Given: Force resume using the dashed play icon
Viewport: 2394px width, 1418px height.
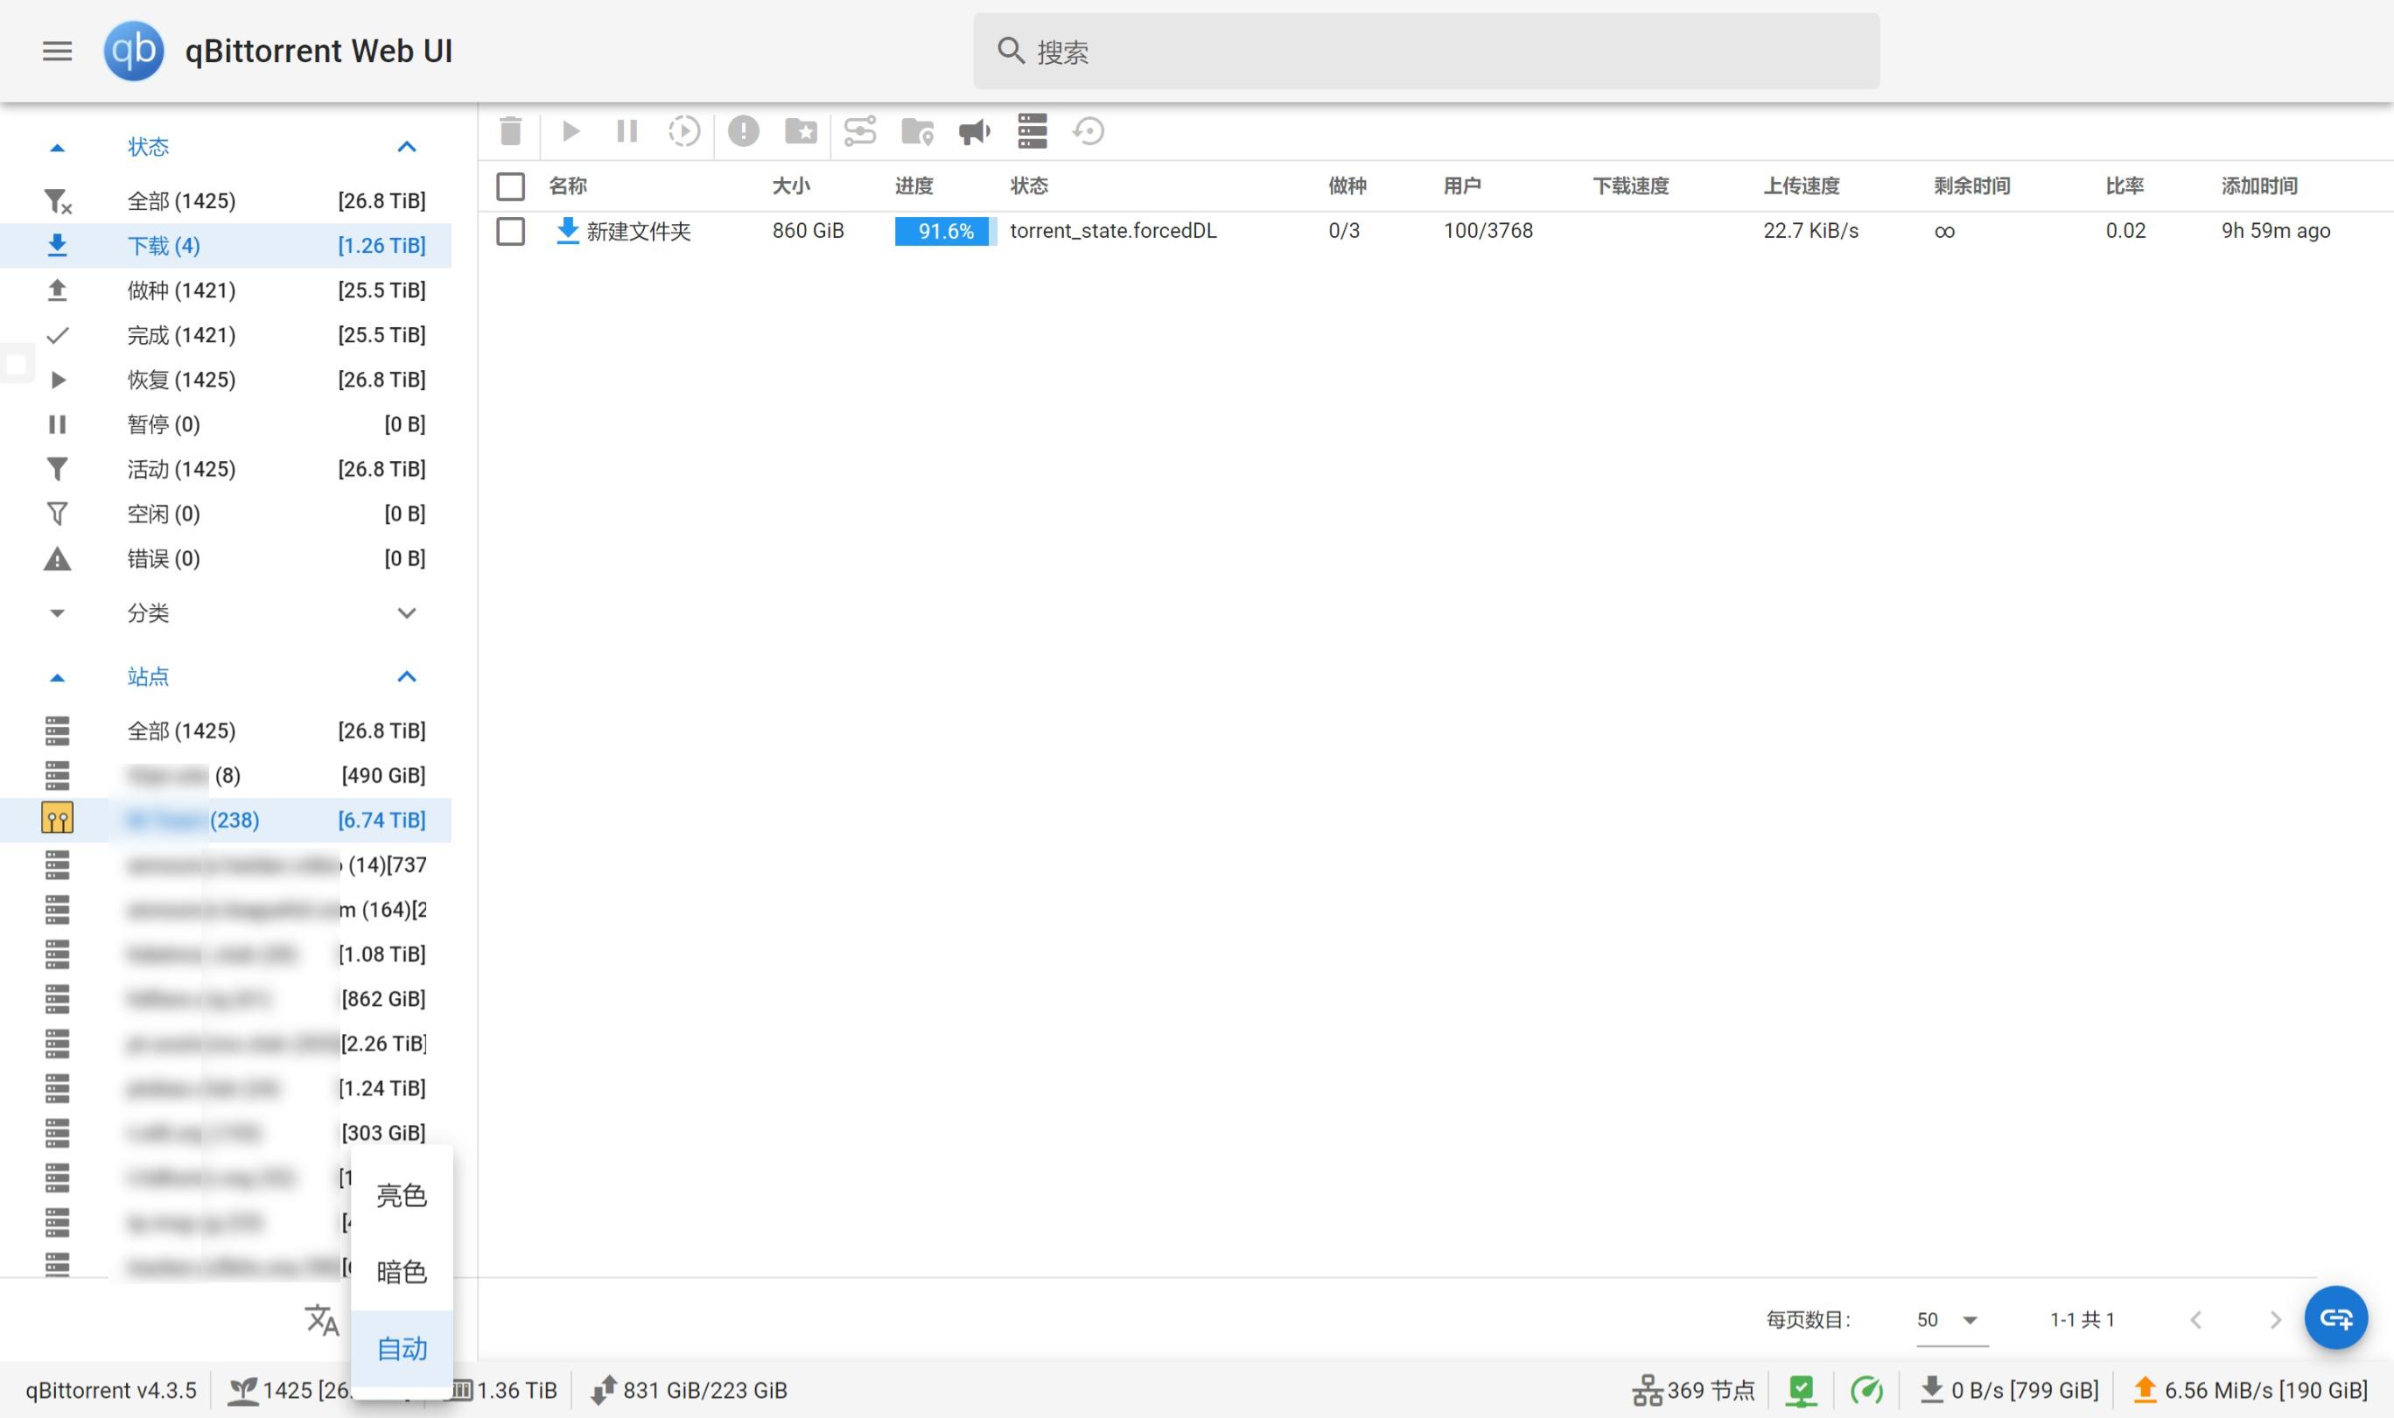Looking at the screenshot, I should tap(684, 132).
